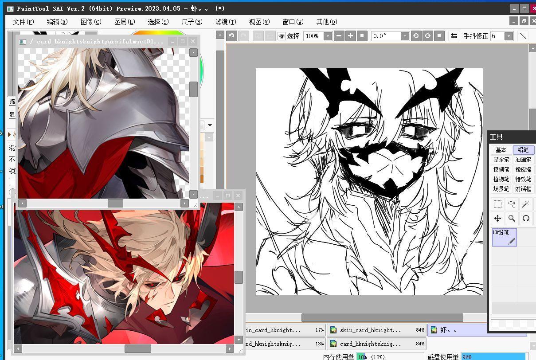Viewport: 536px width, 360px height.
Task: Click red knight window's vertical scrollbar thumb
Action: tap(239, 278)
